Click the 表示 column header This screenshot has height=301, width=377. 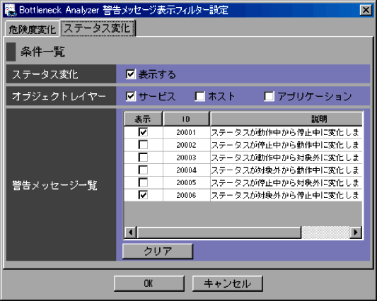pos(143,119)
